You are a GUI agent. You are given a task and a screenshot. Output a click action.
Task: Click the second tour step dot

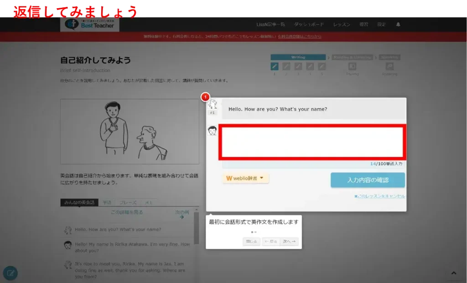tap(255, 232)
